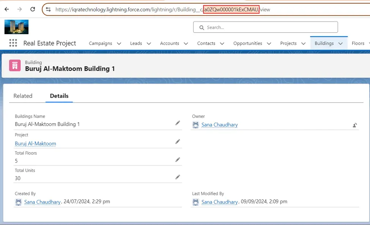Open site information icon in address bar
The width and height of the screenshot is (370, 225).
48,9
